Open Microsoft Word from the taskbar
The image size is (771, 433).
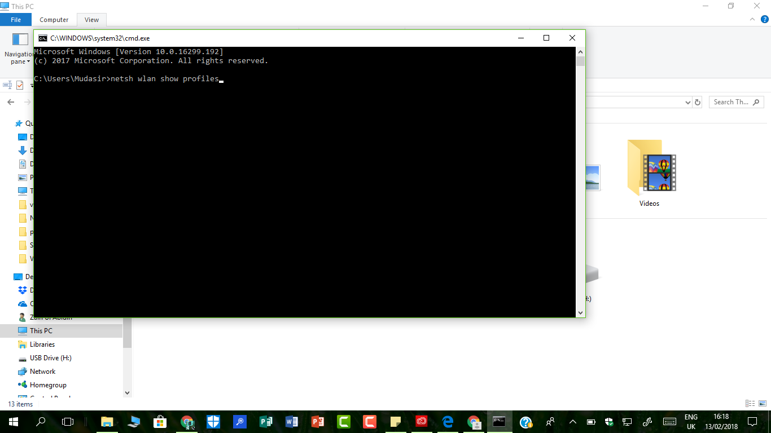coord(292,421)
